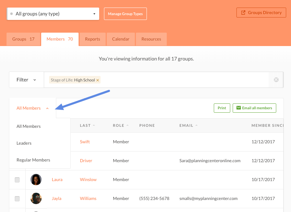Viewport: 291px width, 212px height.
Task: Click the envelope icon in Email all members
Action: pos(238,108)
